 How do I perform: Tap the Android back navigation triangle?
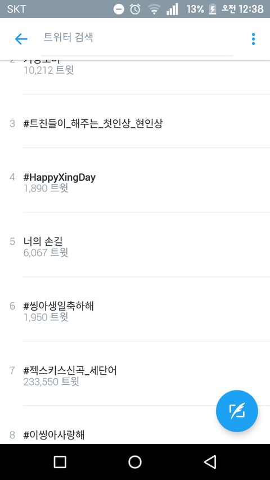210,461
